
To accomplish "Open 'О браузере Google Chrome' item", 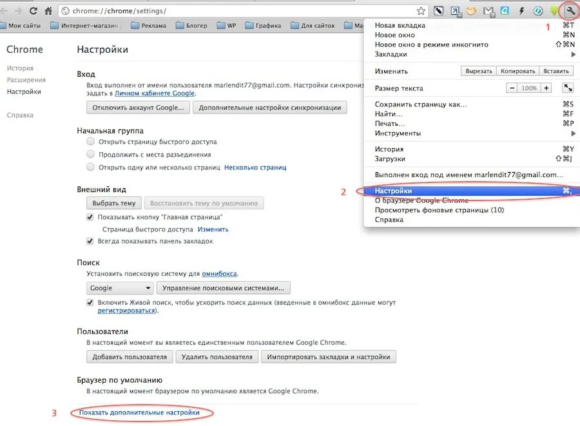I will point(472,200).
